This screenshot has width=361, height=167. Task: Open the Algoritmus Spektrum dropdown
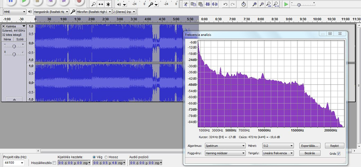225,146
